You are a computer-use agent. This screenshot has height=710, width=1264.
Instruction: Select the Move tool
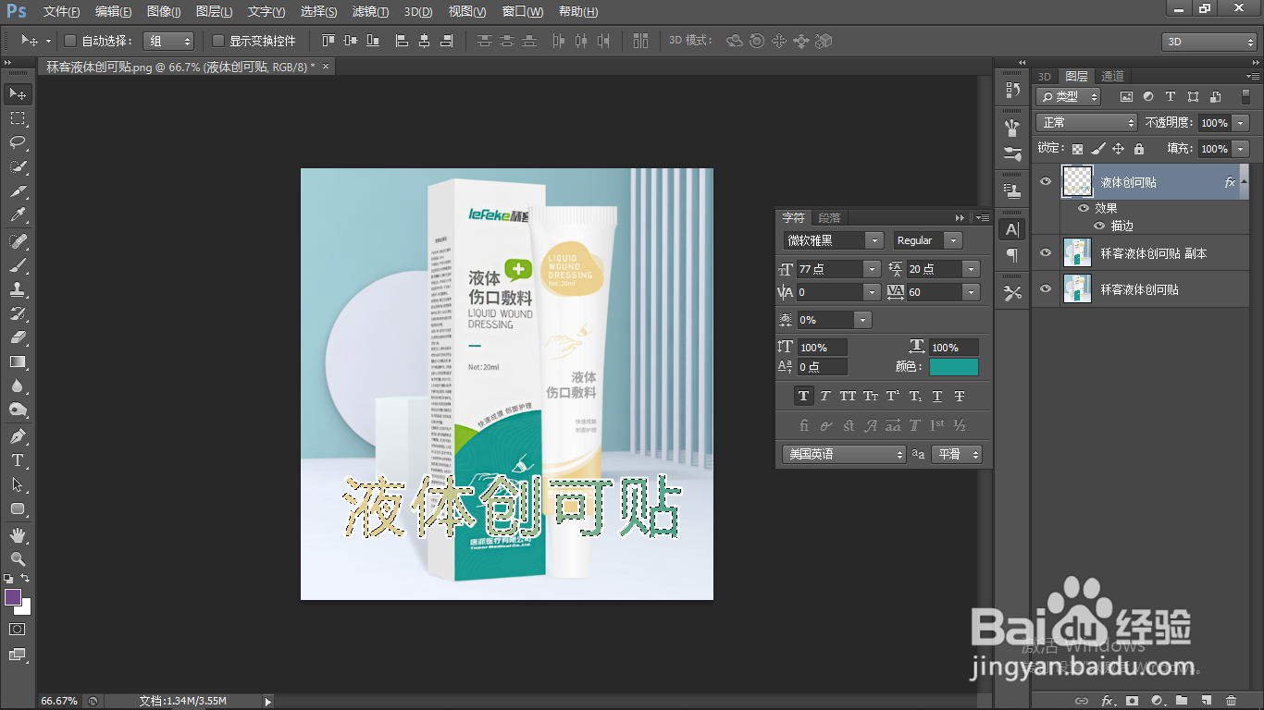17,92
